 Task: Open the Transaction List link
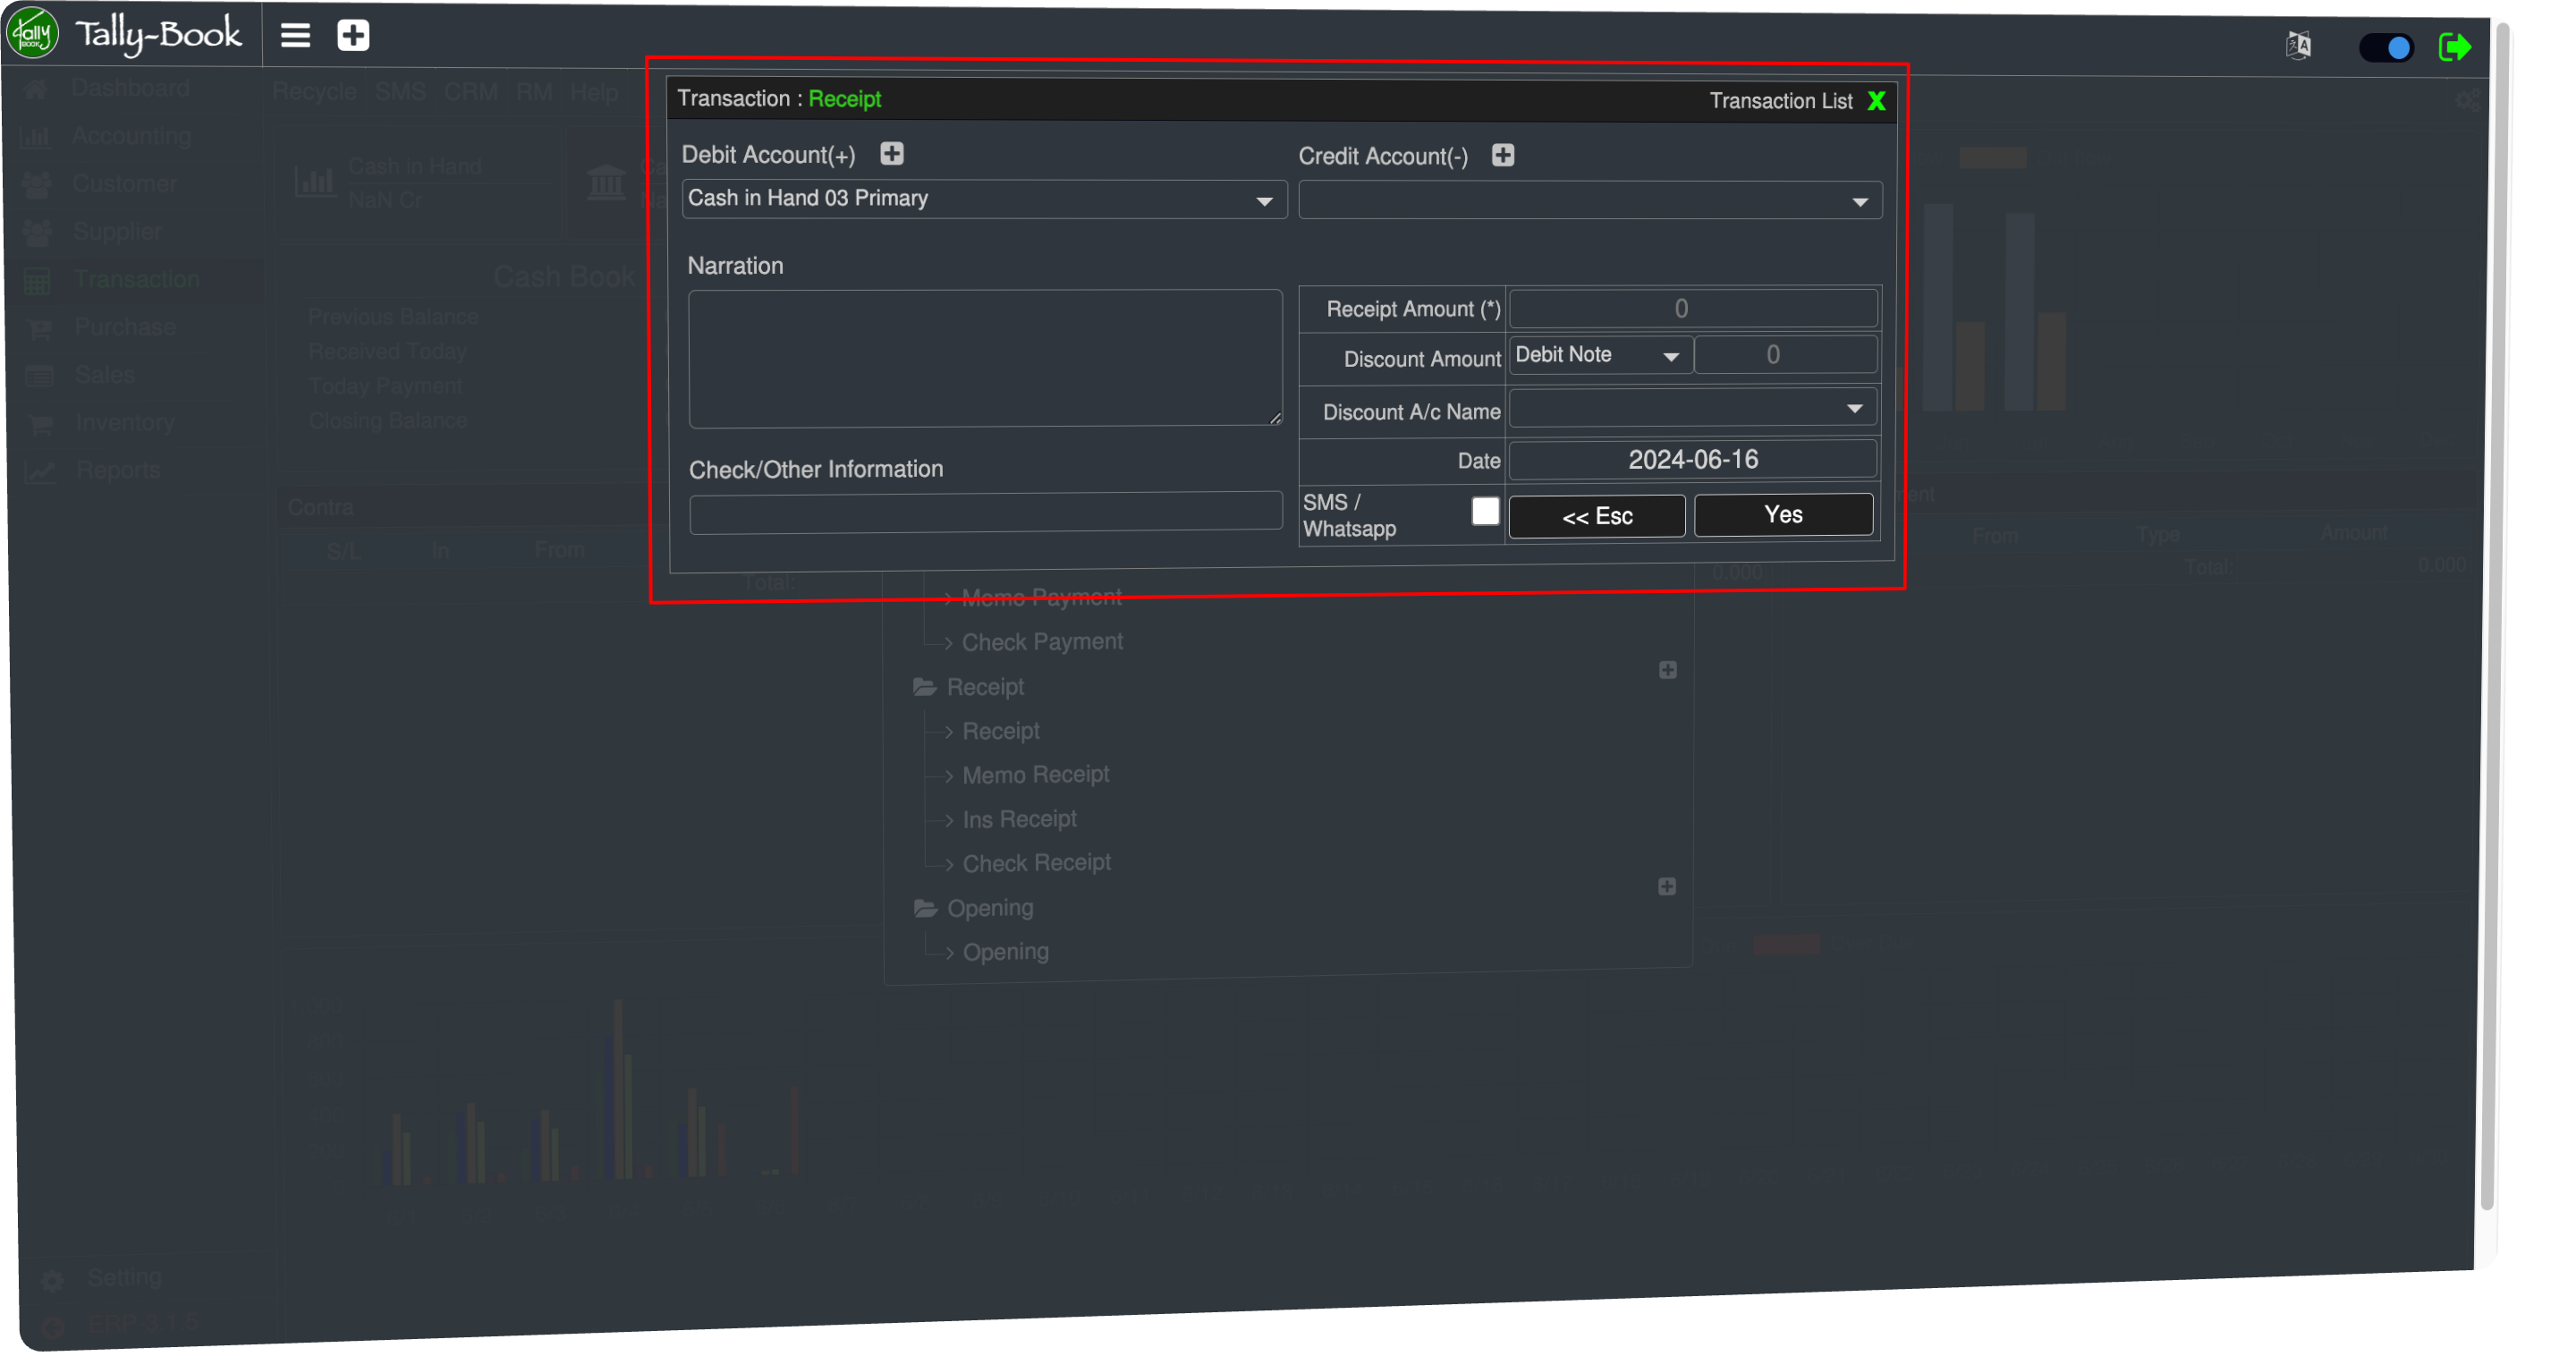click(1780, 101)
